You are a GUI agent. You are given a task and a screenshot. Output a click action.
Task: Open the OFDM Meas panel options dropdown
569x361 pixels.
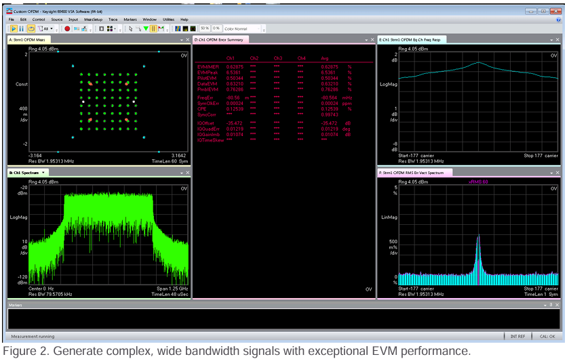pos(182,40)
